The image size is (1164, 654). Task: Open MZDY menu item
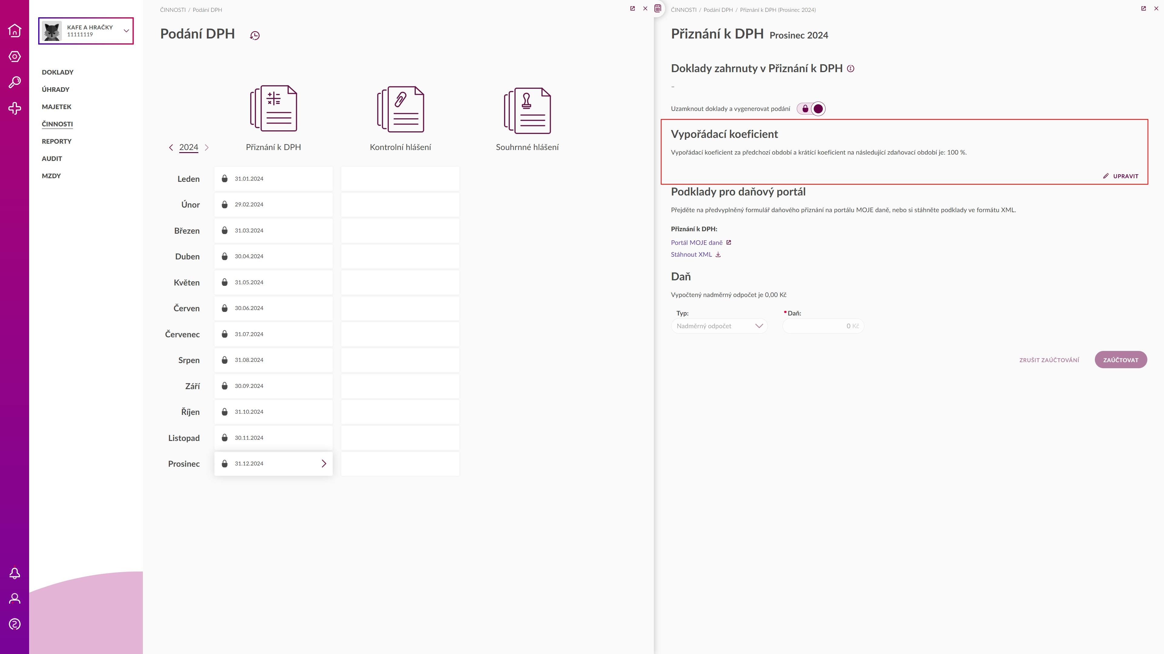[51, 176]
